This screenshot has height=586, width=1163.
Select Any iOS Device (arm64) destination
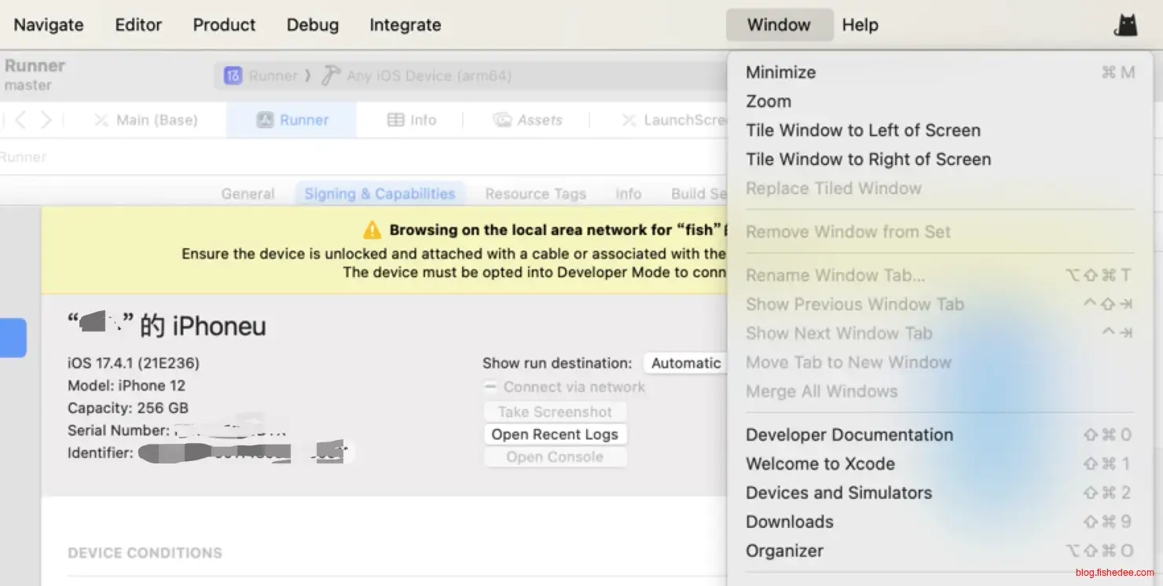coord(428,76)
